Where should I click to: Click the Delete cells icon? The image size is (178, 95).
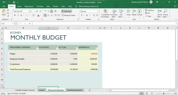coord(134,11)
